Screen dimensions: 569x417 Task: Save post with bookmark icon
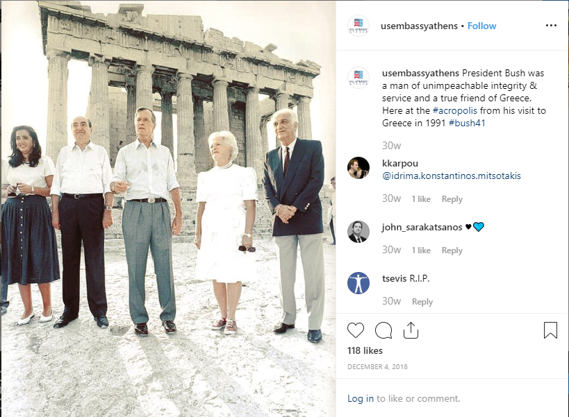[550, 330]
